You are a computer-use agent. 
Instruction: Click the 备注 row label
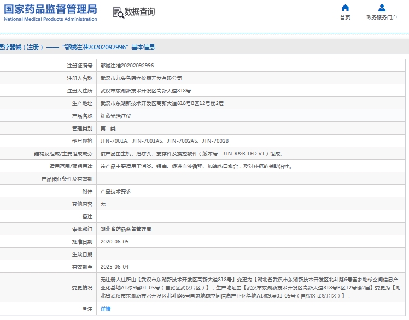click(x=87, y=217)
